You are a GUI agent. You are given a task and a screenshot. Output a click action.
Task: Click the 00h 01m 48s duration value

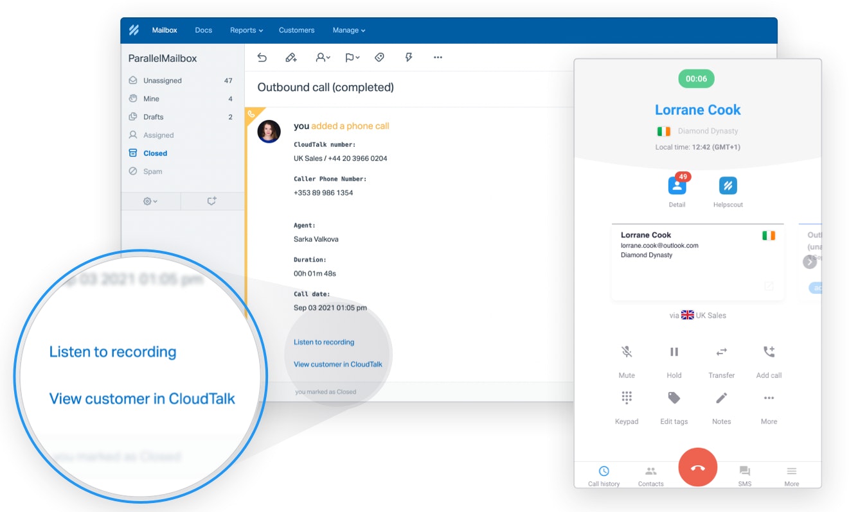pos(315,273)
